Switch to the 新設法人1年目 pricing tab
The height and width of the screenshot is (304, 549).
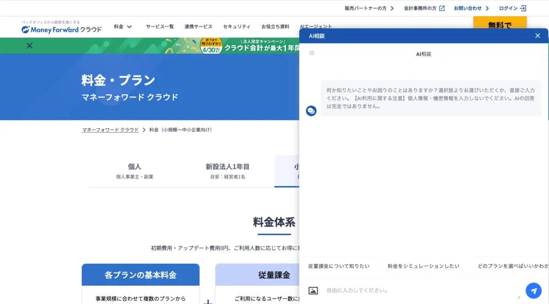(227, 171)
